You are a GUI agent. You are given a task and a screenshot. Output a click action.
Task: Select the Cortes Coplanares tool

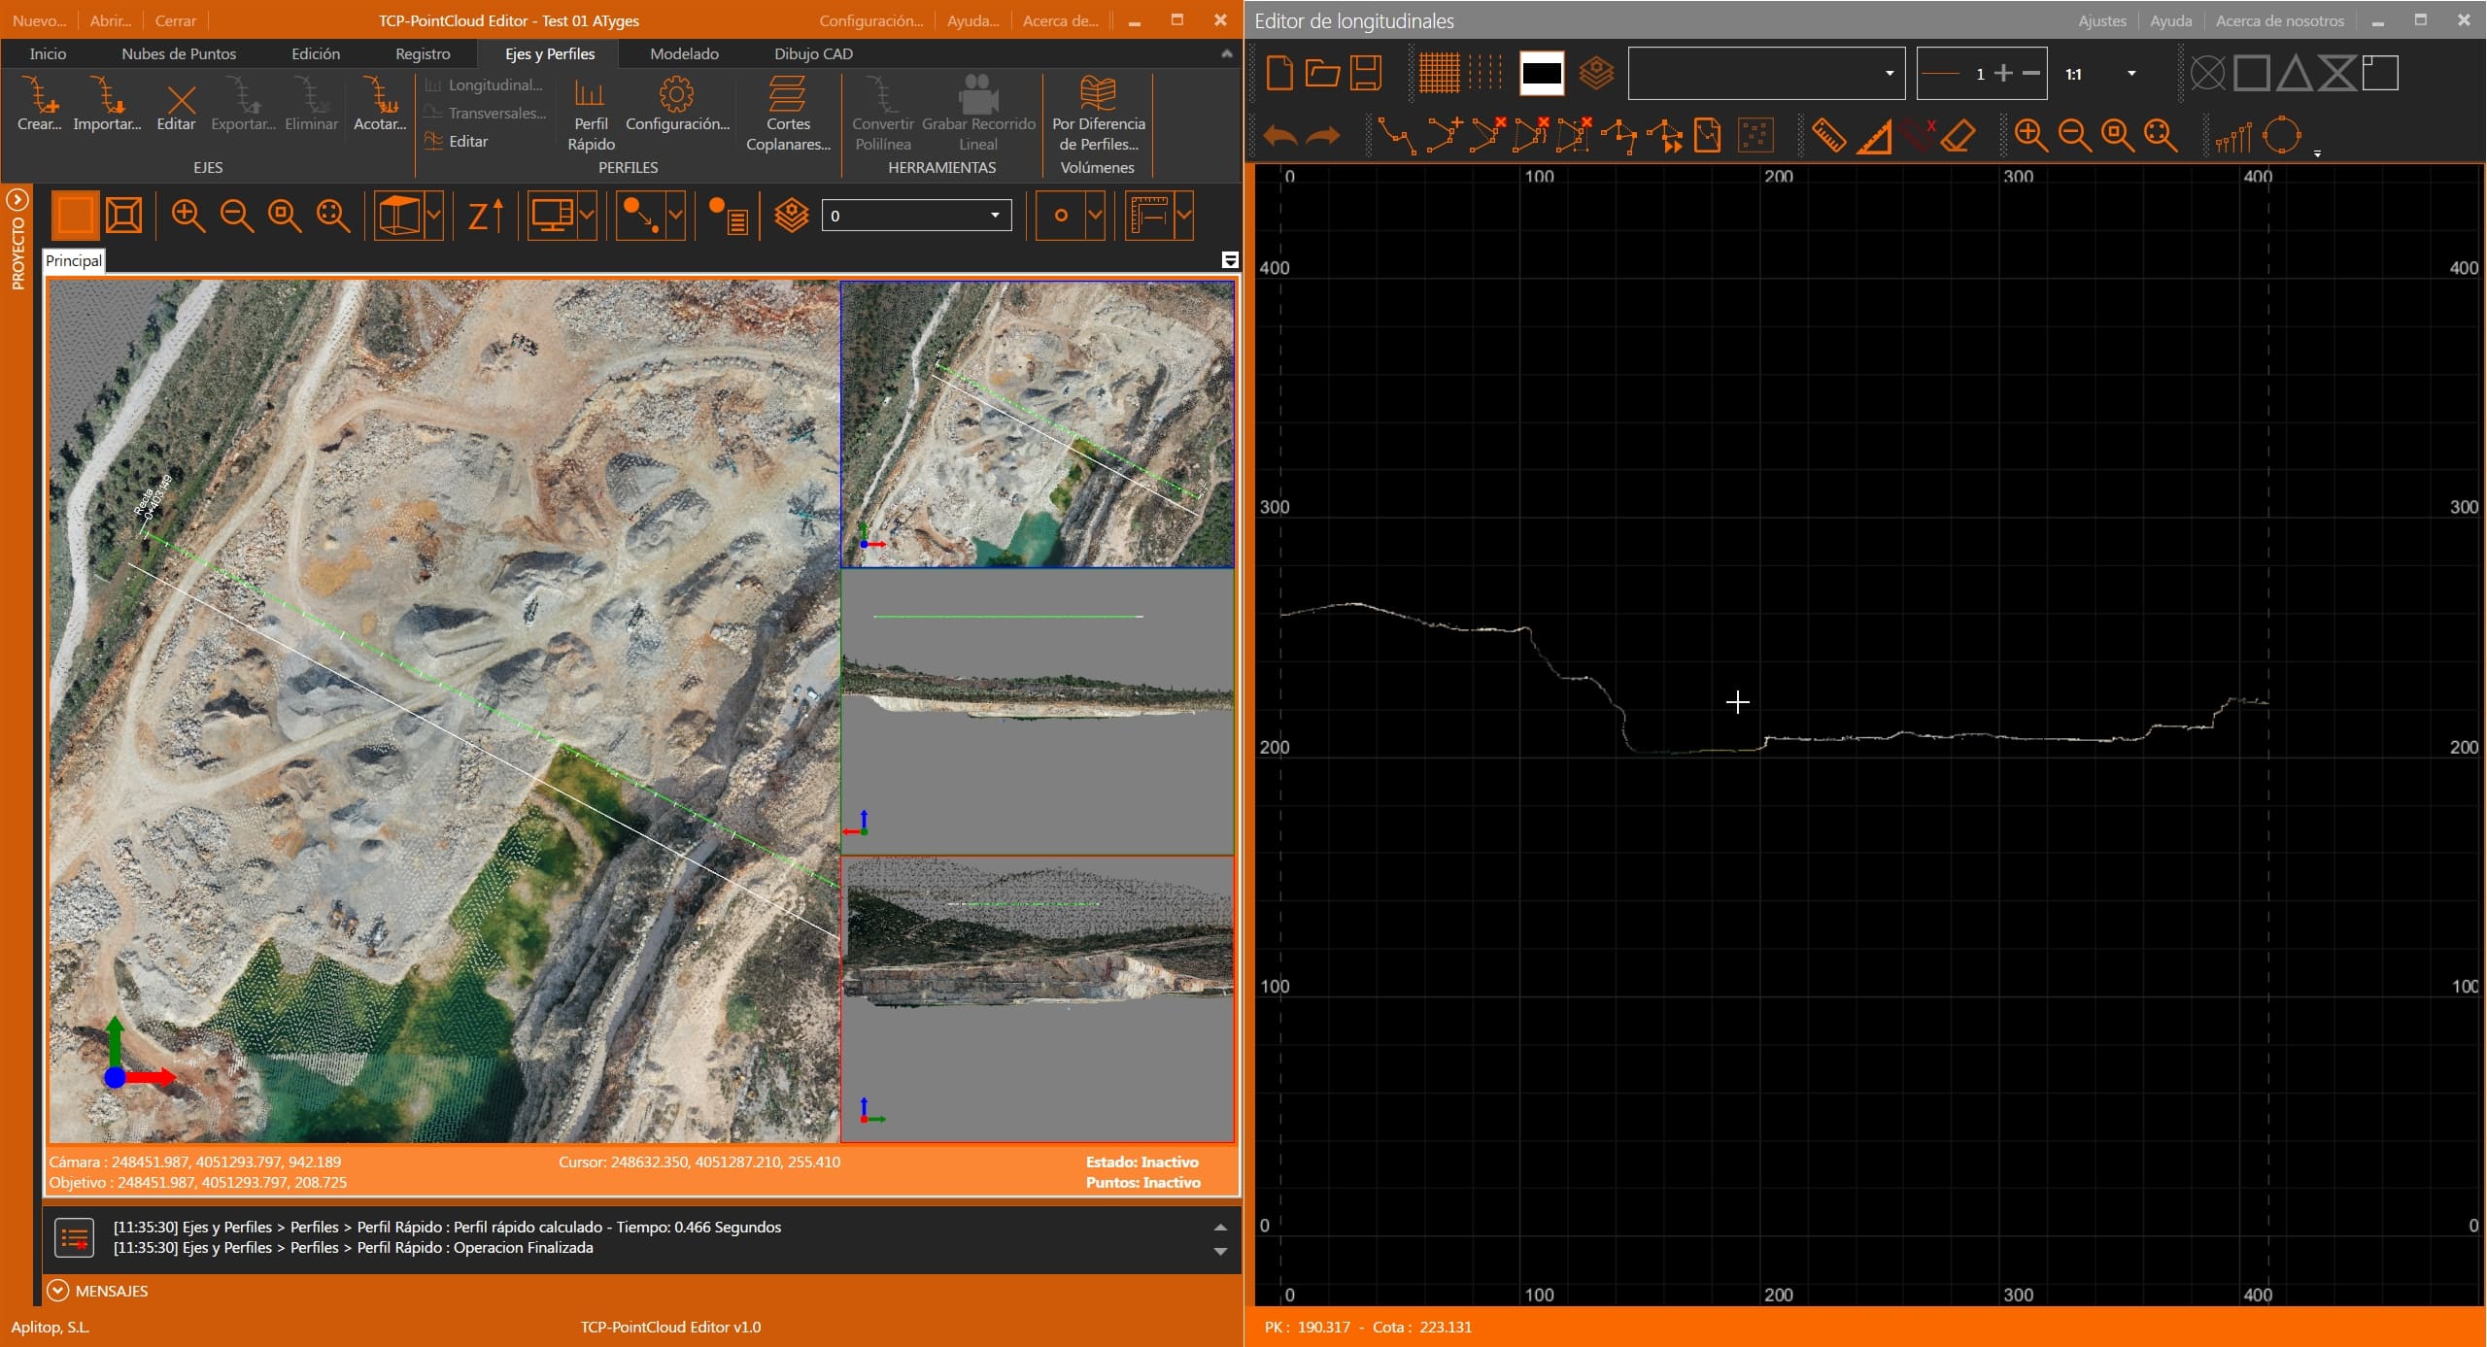pyautogui.click(x=788, y=115)
